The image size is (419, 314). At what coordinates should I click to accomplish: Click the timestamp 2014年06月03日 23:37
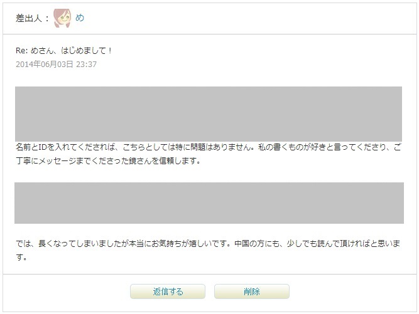(x=56, y=64)
